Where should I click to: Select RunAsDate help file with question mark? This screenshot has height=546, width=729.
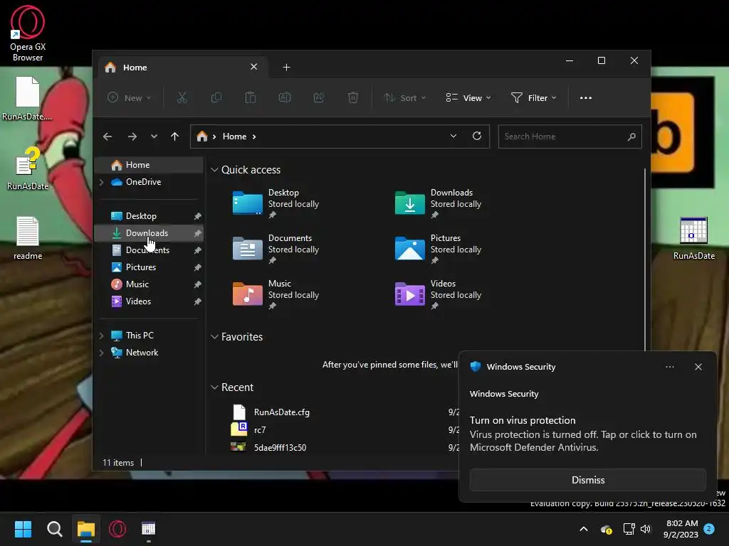coord(28,168)
